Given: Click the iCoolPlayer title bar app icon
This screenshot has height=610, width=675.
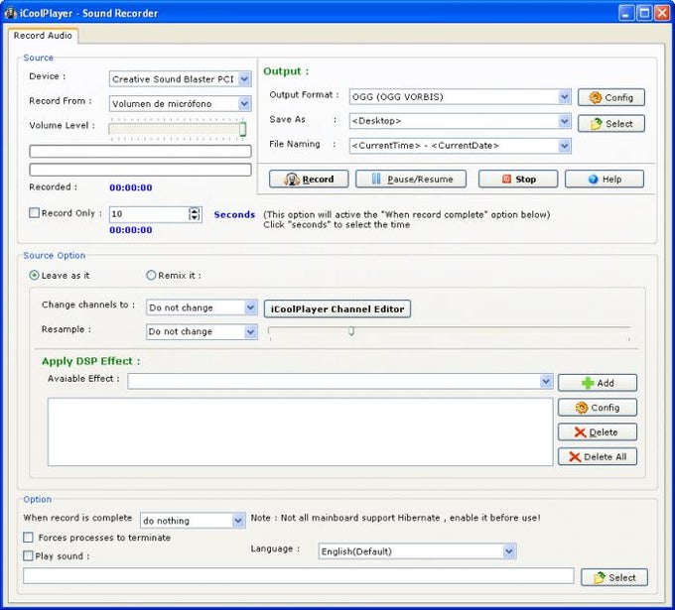Looking at the screenshot, I should pyautogui.click(x=10, y=13).
